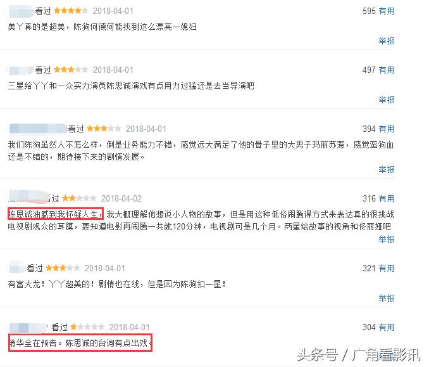Open the blurred username of the first reviewer
Screen dimensions: 429x367
(x=22, y=11)
